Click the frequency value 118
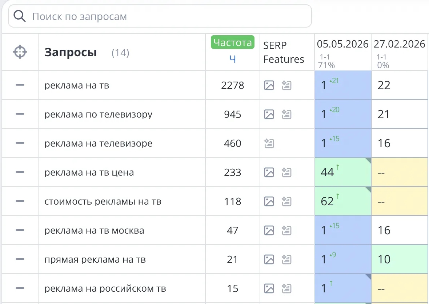429x304 pixels. [233, 201]
